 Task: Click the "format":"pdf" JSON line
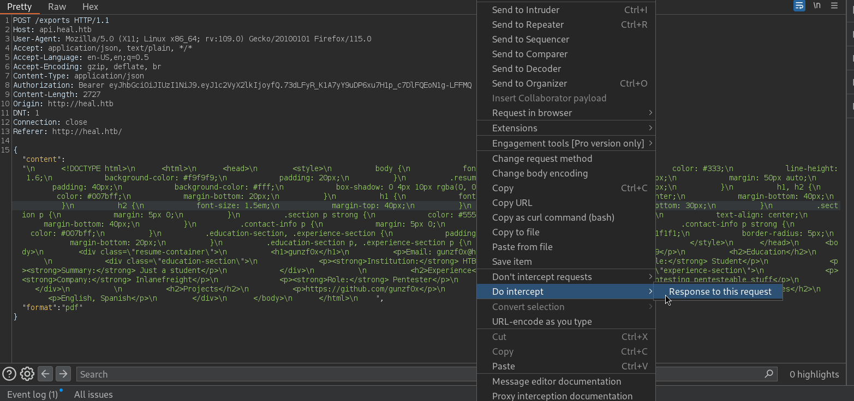pos(52,307)
